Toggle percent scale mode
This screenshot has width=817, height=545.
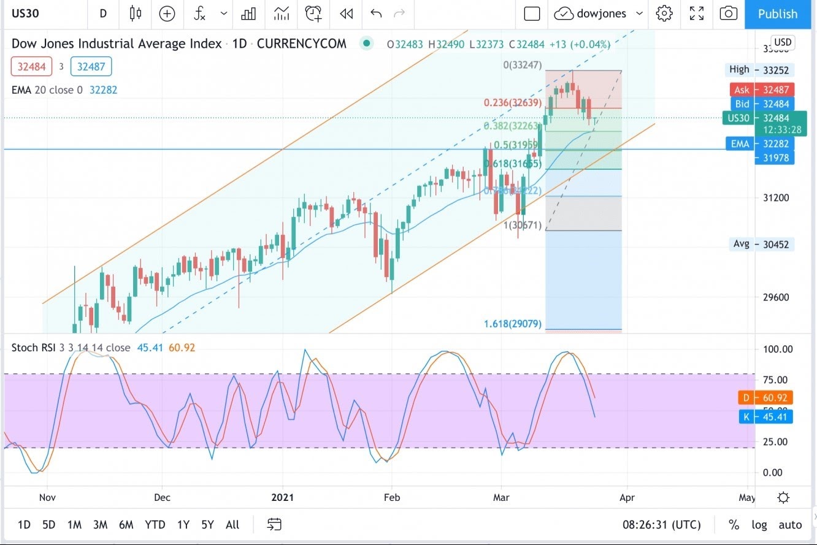point(734,525)
